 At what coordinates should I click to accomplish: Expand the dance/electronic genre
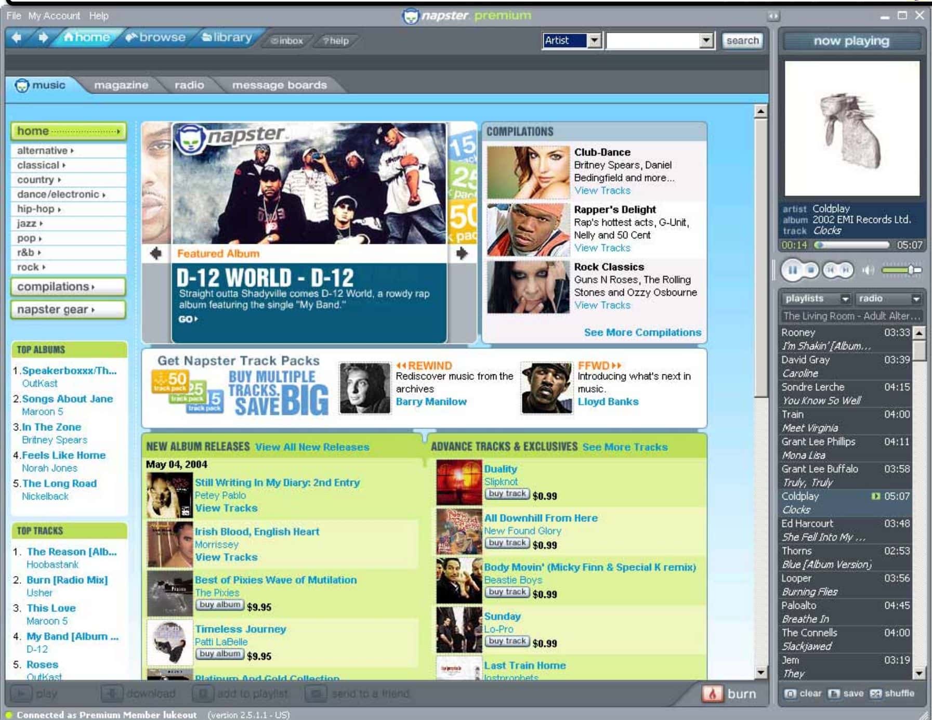pos(69,194)
